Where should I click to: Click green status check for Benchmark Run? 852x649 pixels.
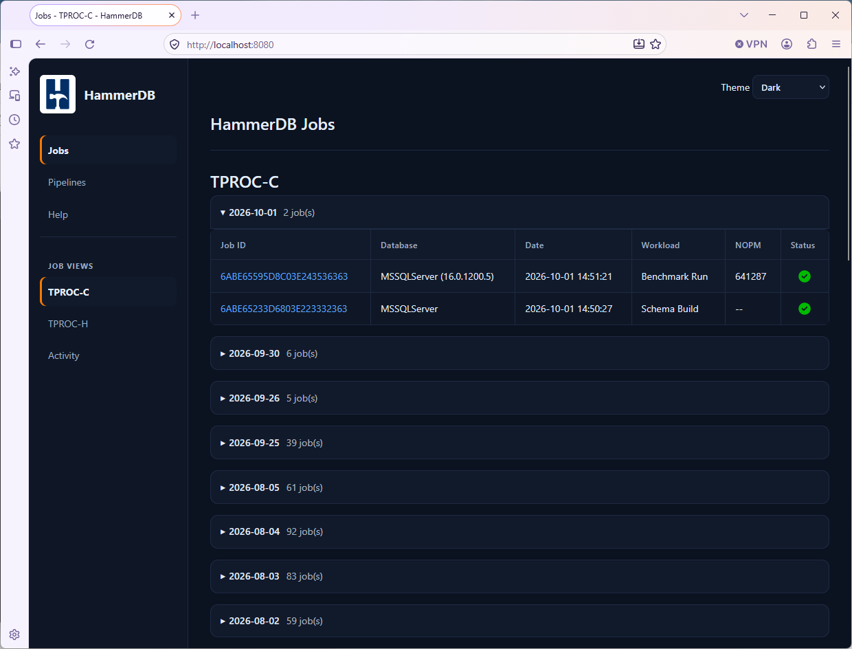click(x=805, y=276)
